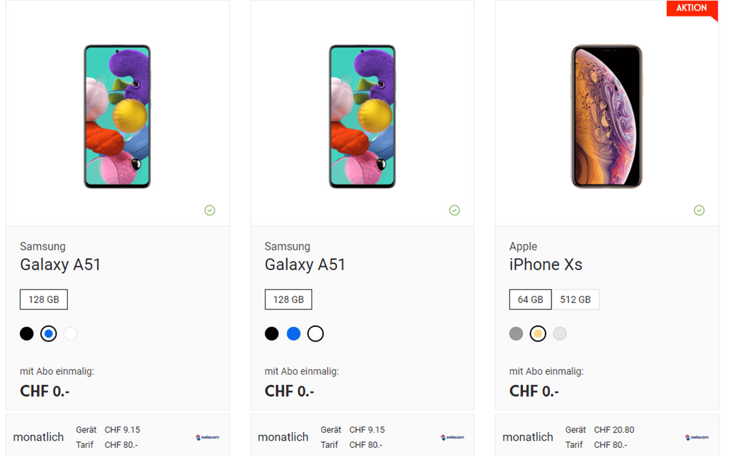This screenshot has height=456, width=729.
Task: Open the iPhone Xs product image
Action: click(606, 116)
